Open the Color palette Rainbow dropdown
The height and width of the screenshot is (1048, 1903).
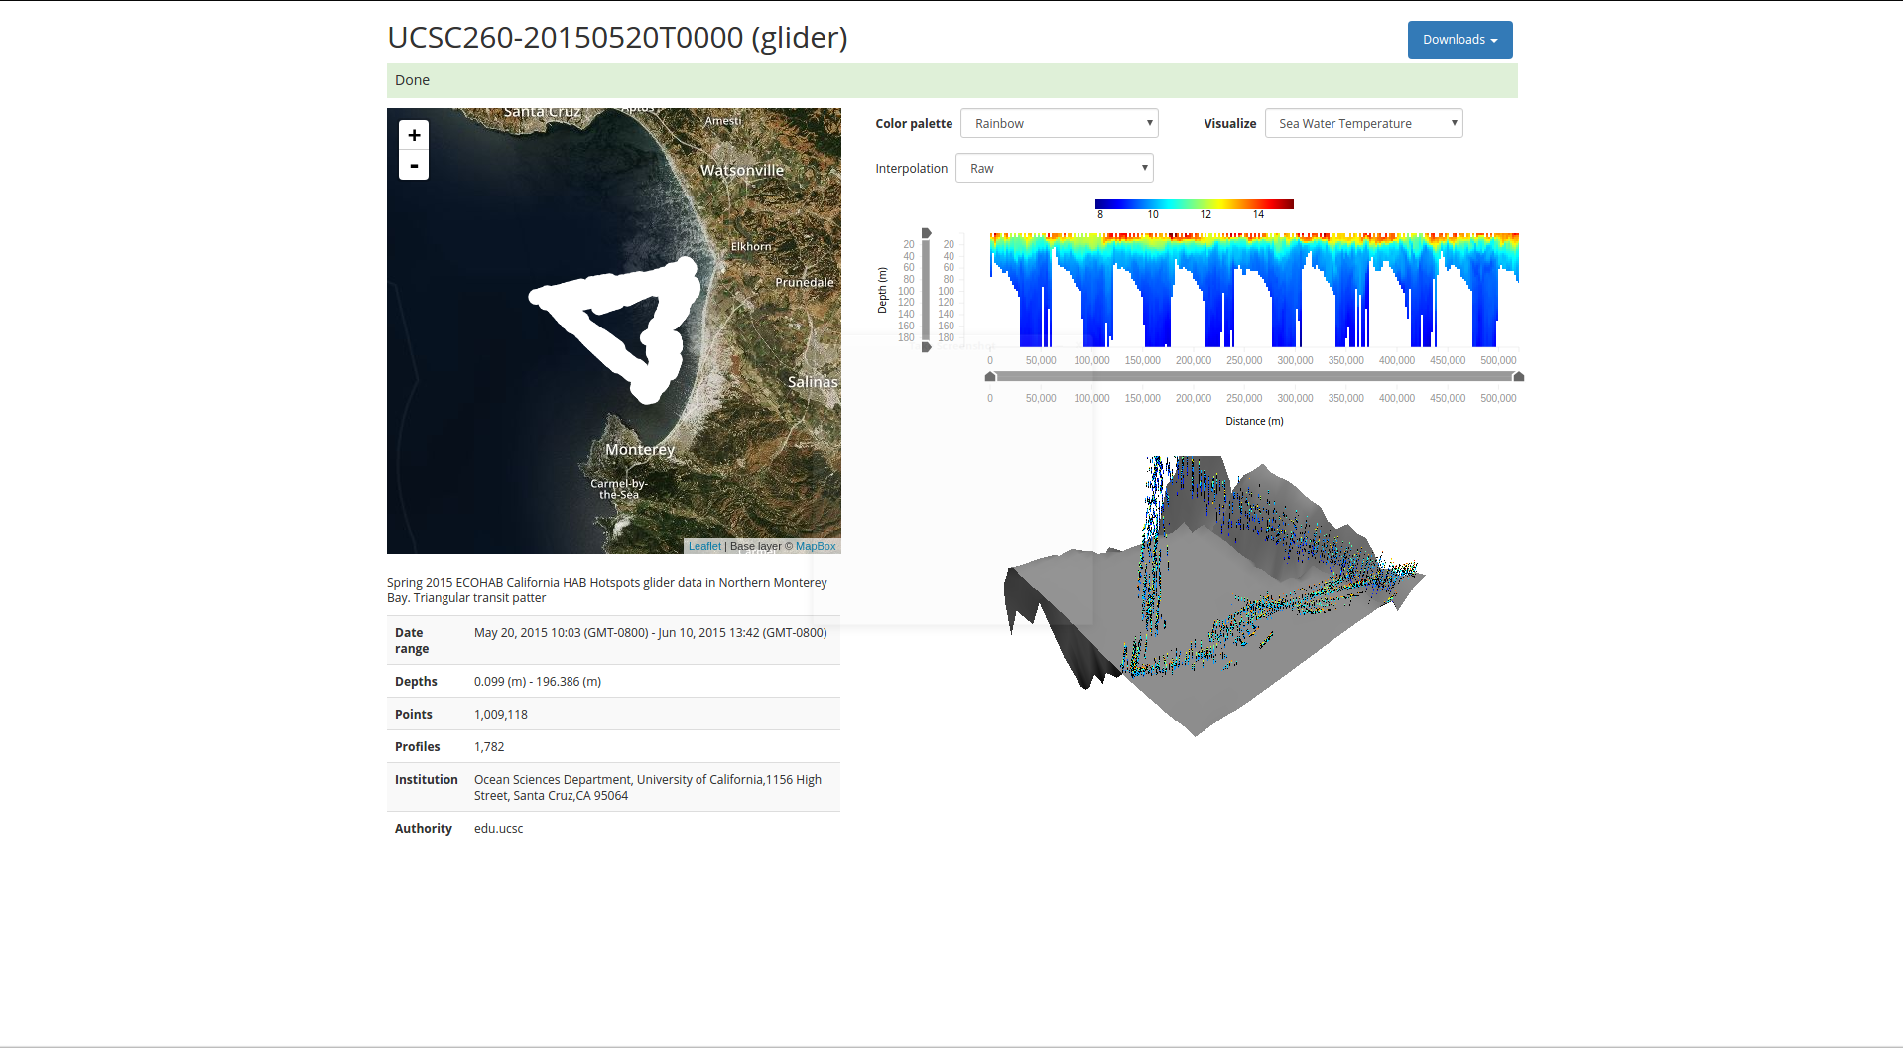point(1060,123)
